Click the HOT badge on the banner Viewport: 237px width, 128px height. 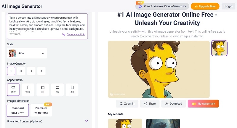(x=140, y=3)
